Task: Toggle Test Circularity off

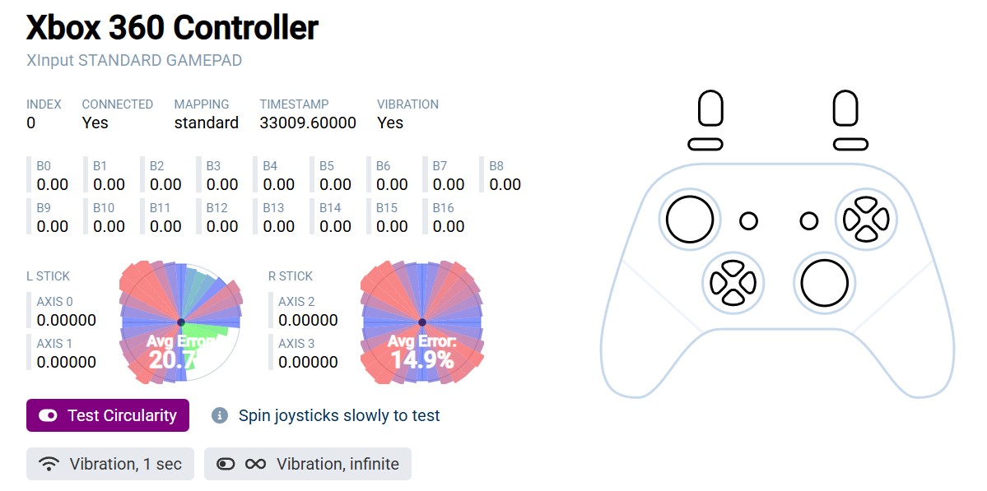Action: click(108, 415)
